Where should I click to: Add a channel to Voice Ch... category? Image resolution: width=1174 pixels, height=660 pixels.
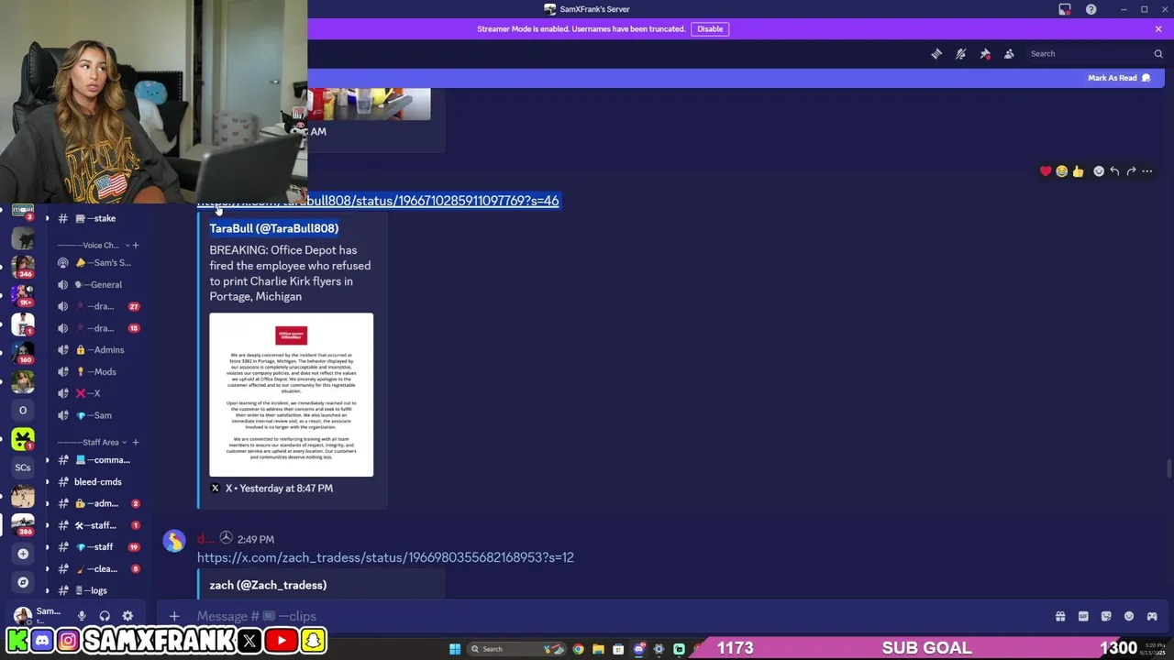pyautogui.click(x=135, y=245)
